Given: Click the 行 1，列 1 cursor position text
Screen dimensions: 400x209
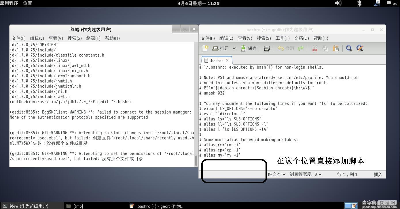Looking at the screenshot, I should [347, 175].
